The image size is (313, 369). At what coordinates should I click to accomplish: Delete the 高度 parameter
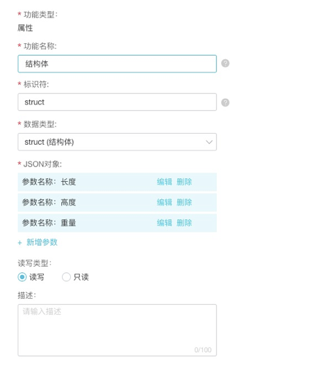pyautogui.click(x=184, y=203)
